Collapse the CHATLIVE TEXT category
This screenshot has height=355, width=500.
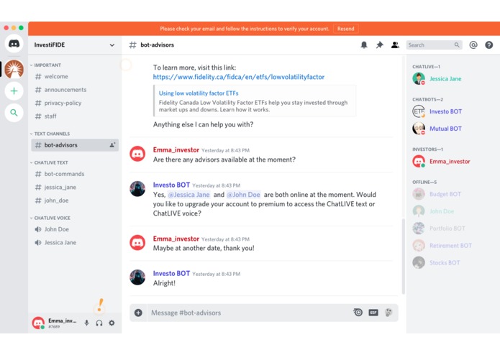pyautogui.click(x=49, y=162)
